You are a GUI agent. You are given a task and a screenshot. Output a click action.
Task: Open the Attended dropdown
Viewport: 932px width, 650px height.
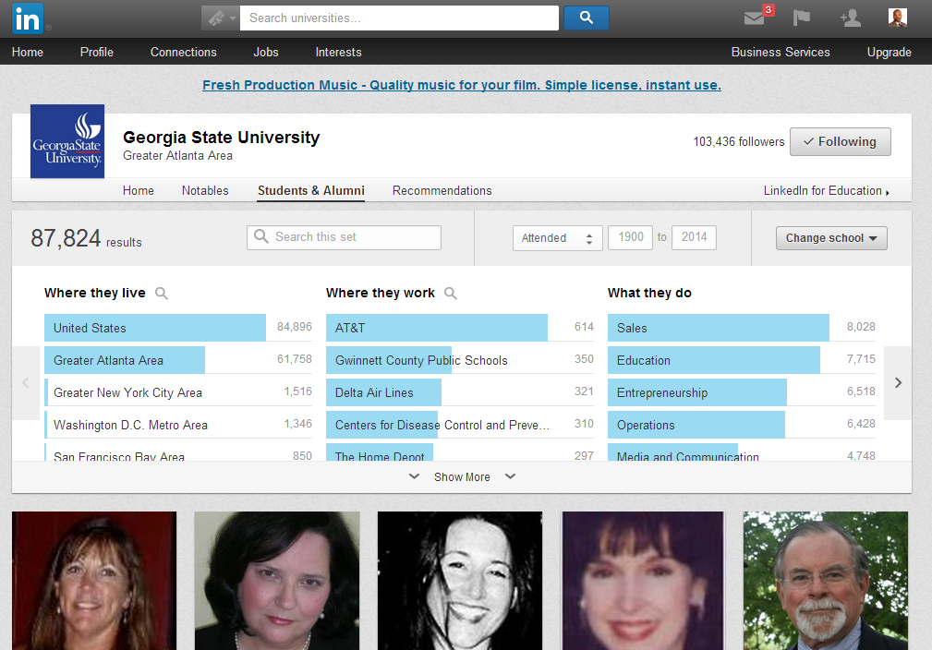558,238
